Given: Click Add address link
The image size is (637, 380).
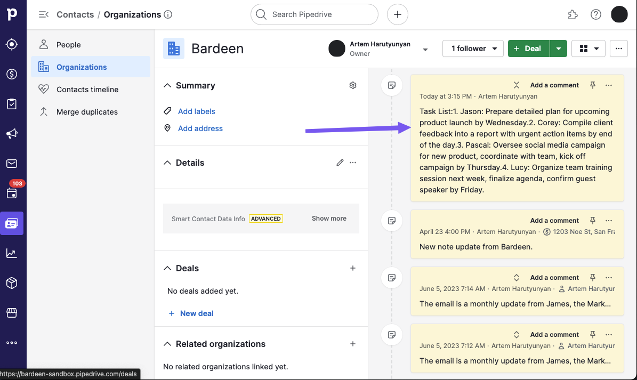Looking at the screenshot, I should (200, 128).
